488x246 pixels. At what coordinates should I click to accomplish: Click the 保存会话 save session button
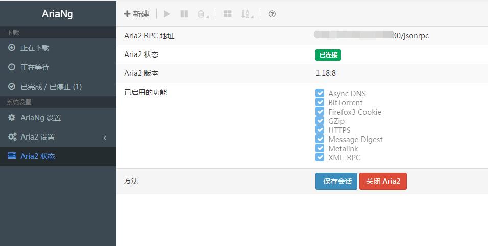pos(336,181)
